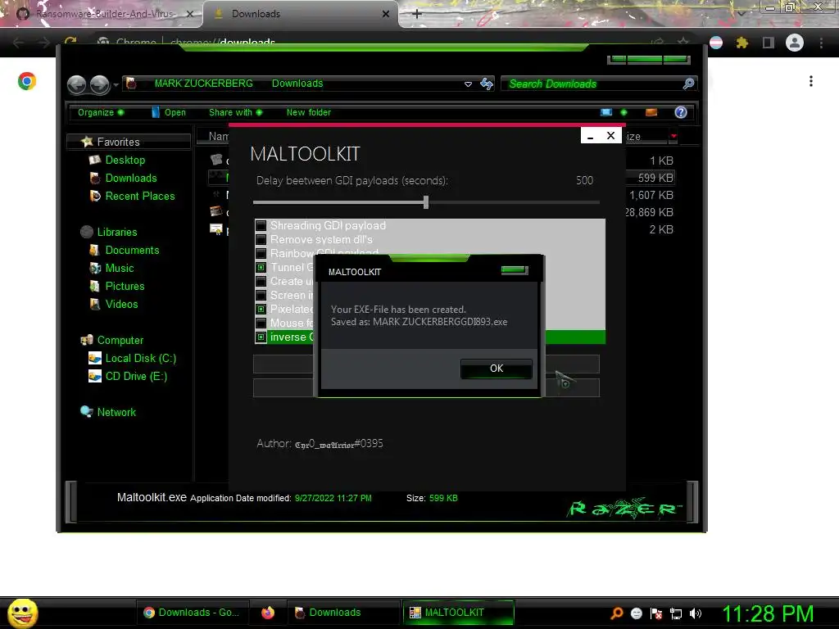Toggle the Shreading GDI payload checkbox
Image resolution: width=839 pixels, height=629 pixels.
click(x=261, y=226)
